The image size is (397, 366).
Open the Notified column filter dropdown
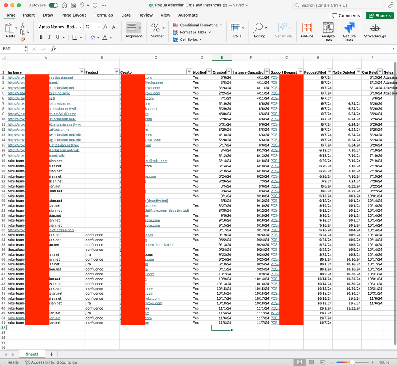[x=209, y=72]
